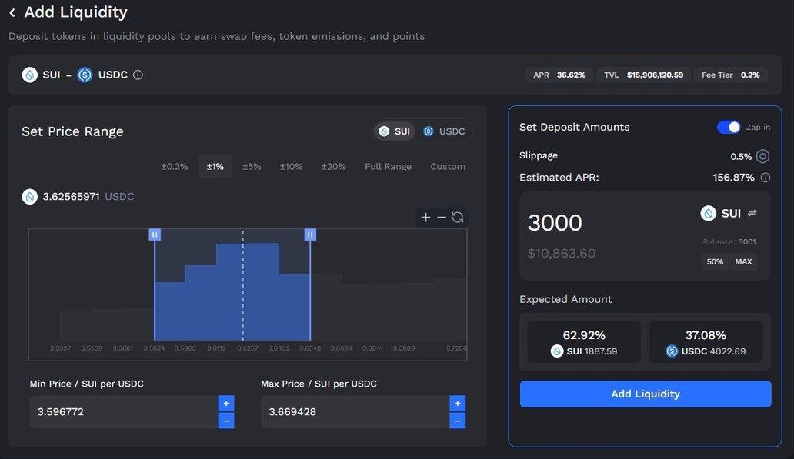This screenshot has width=794, height=459.
Task: Choose the ±5% price range preset
Action: (x=252, y=167)
